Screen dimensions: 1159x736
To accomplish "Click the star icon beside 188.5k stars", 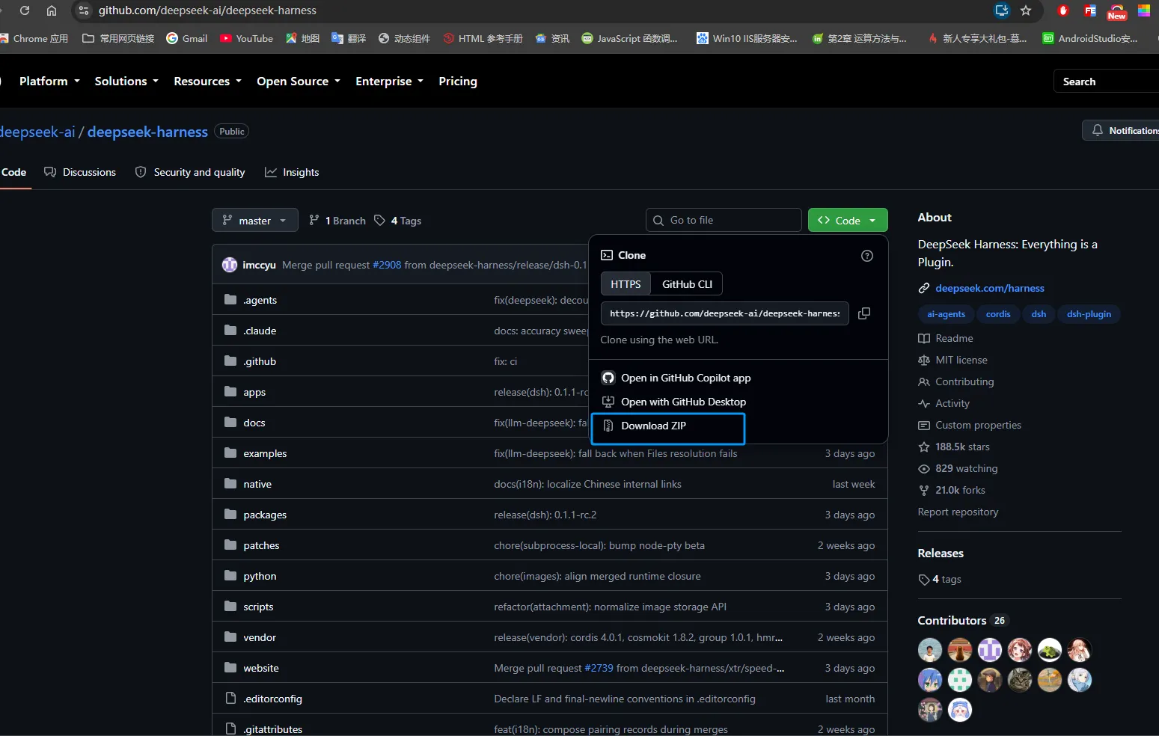I will point(924,447).
